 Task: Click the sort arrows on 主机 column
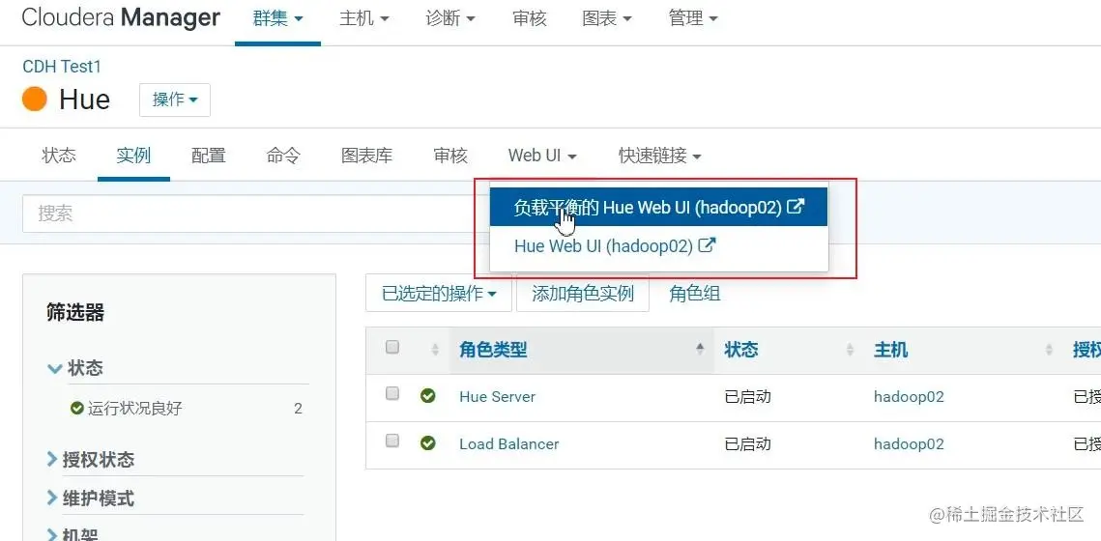tap(1050, 350)
